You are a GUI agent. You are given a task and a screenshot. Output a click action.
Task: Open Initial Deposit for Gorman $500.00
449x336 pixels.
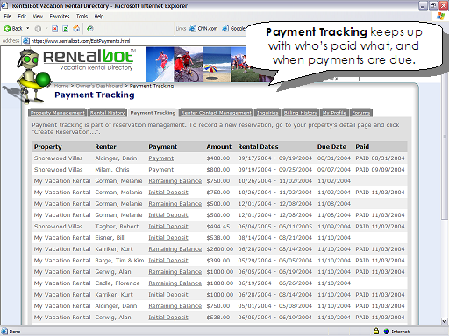pos(168,215)
